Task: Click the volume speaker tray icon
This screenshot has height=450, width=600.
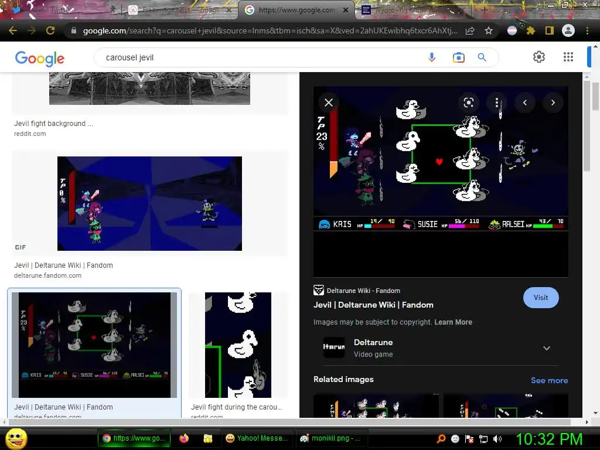Action: tap(497, 439)
